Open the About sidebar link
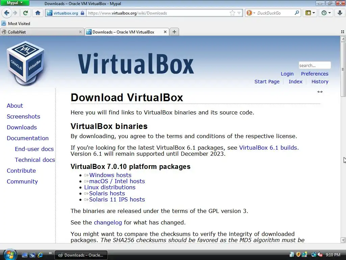The height and width of the screenshot is (260, 346). [x=15, y=106]
